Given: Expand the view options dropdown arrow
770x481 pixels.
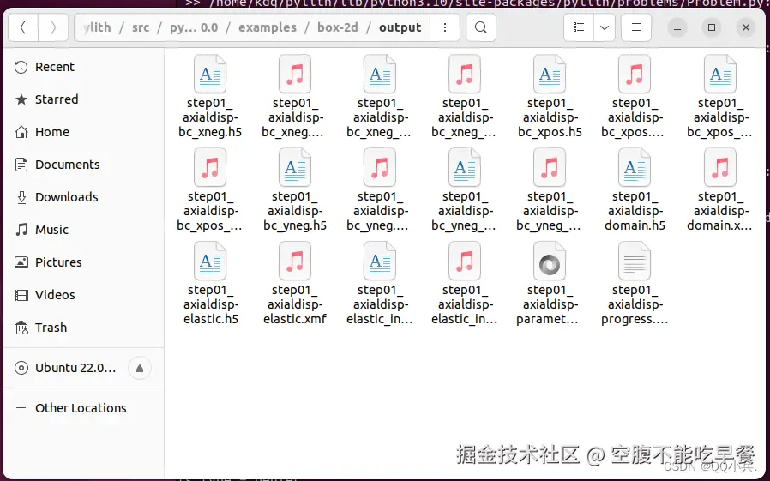Looking at the screenshot, I should (605, 27).
